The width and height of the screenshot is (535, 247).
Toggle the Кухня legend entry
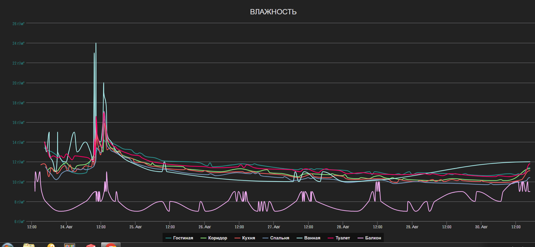pyautogui.click(x=245, y=238)
